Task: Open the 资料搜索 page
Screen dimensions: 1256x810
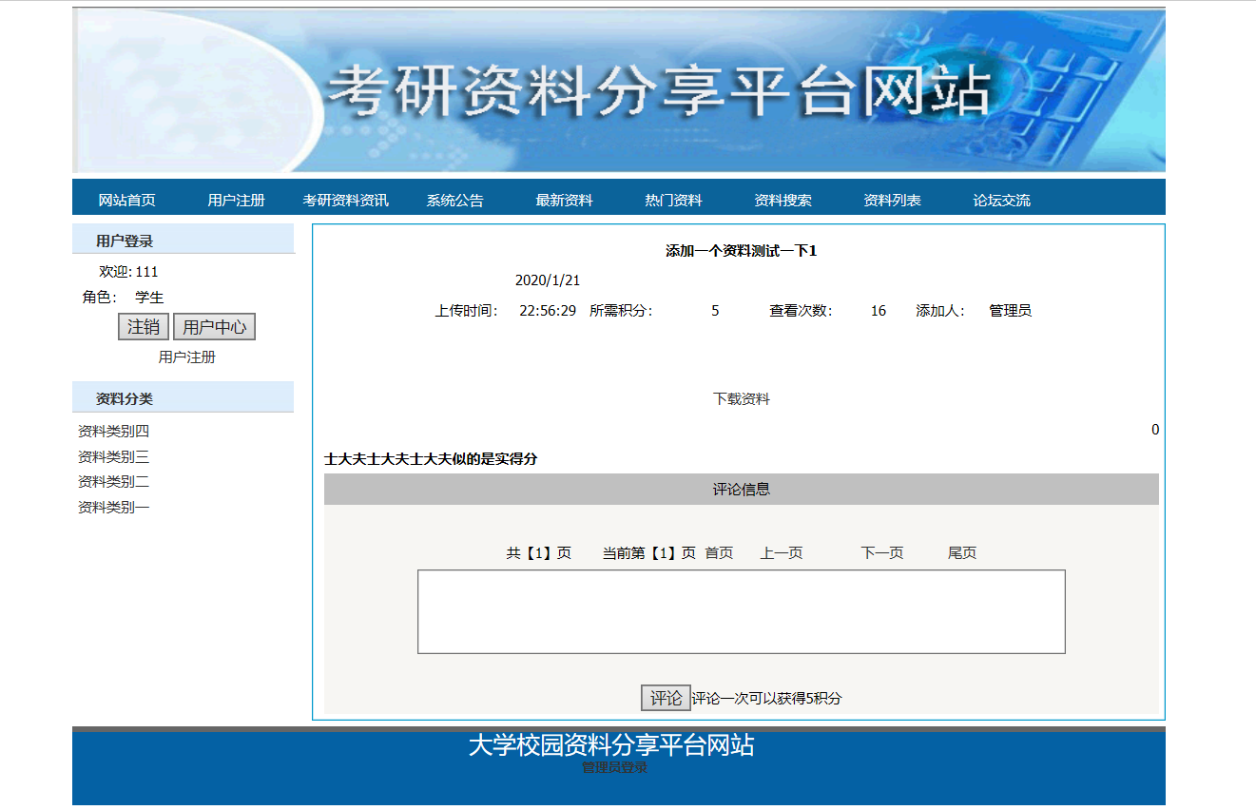Action: pyautogui.click(x=783, y=201)
